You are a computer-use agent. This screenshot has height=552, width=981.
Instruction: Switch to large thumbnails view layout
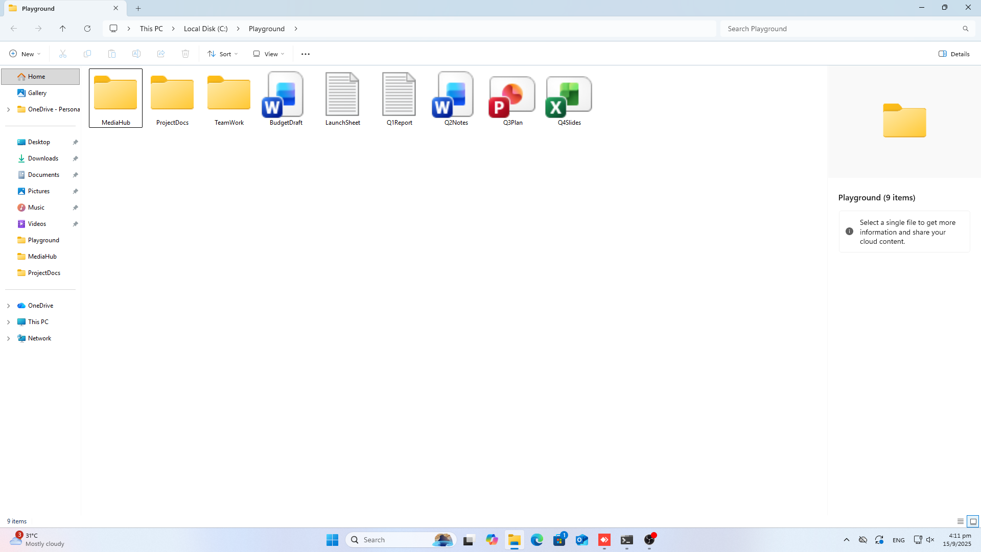tap(973, 521)
